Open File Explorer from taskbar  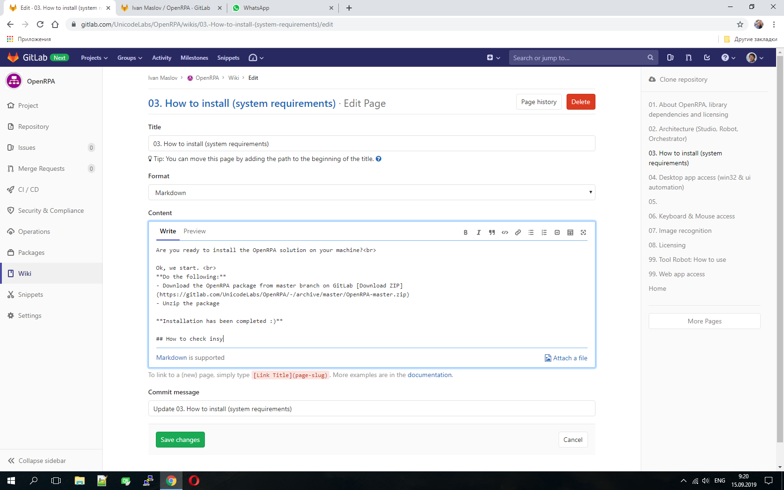click(x=79, y=481)
